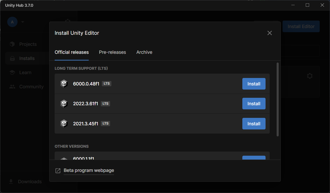330x193 pixels.
Task: Close the Unity Hub window
Action: pos(322,5)
